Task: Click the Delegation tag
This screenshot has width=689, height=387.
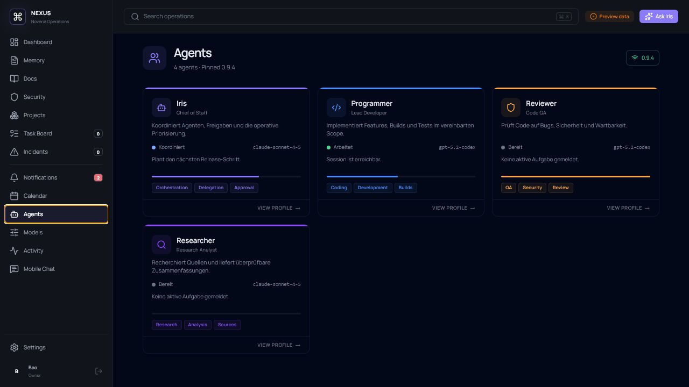Action: 211,188
